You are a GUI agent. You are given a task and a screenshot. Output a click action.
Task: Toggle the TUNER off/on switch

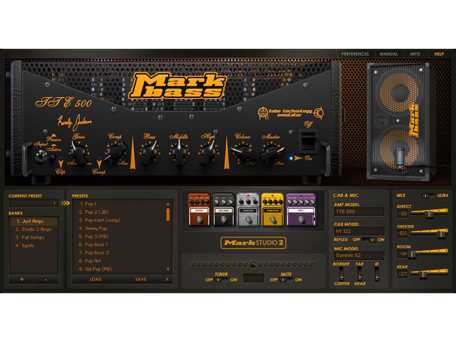[x=222, y=280]
